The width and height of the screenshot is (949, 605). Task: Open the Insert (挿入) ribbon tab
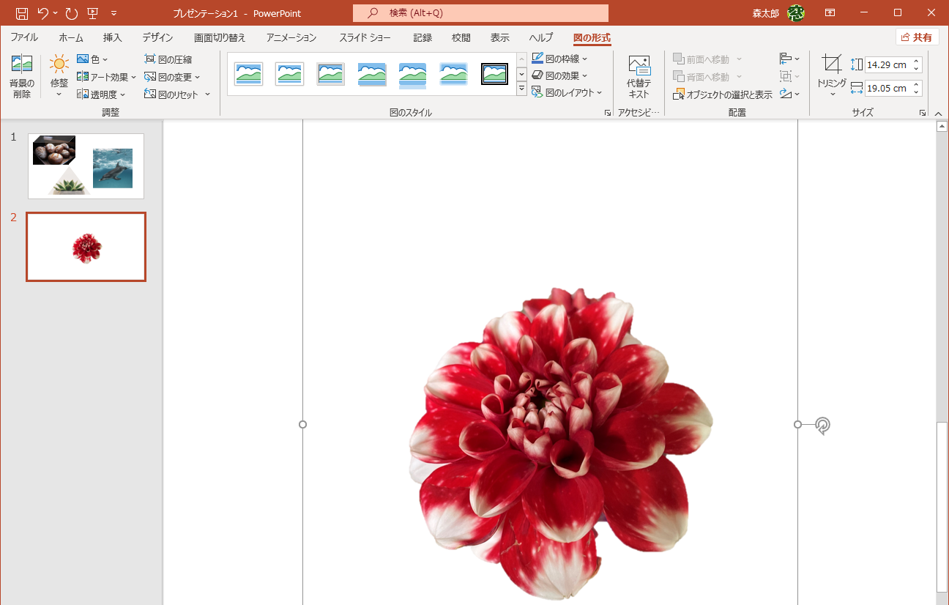[112, 37]
